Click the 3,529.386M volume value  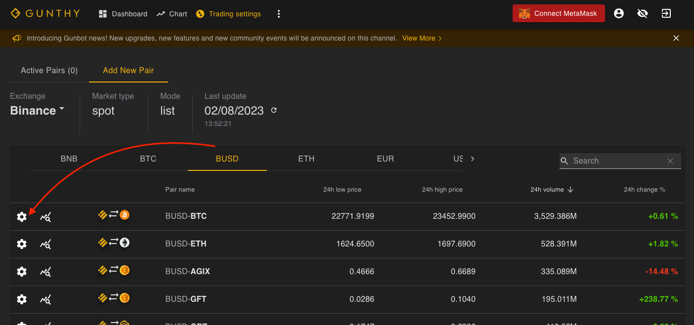(555, 216)
